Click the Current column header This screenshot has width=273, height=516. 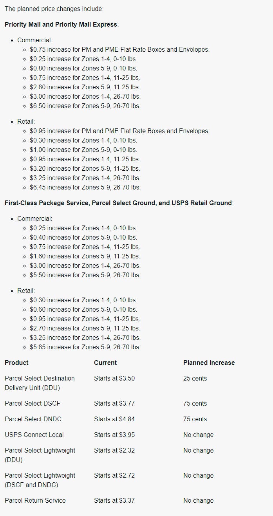tap(105, 363)
